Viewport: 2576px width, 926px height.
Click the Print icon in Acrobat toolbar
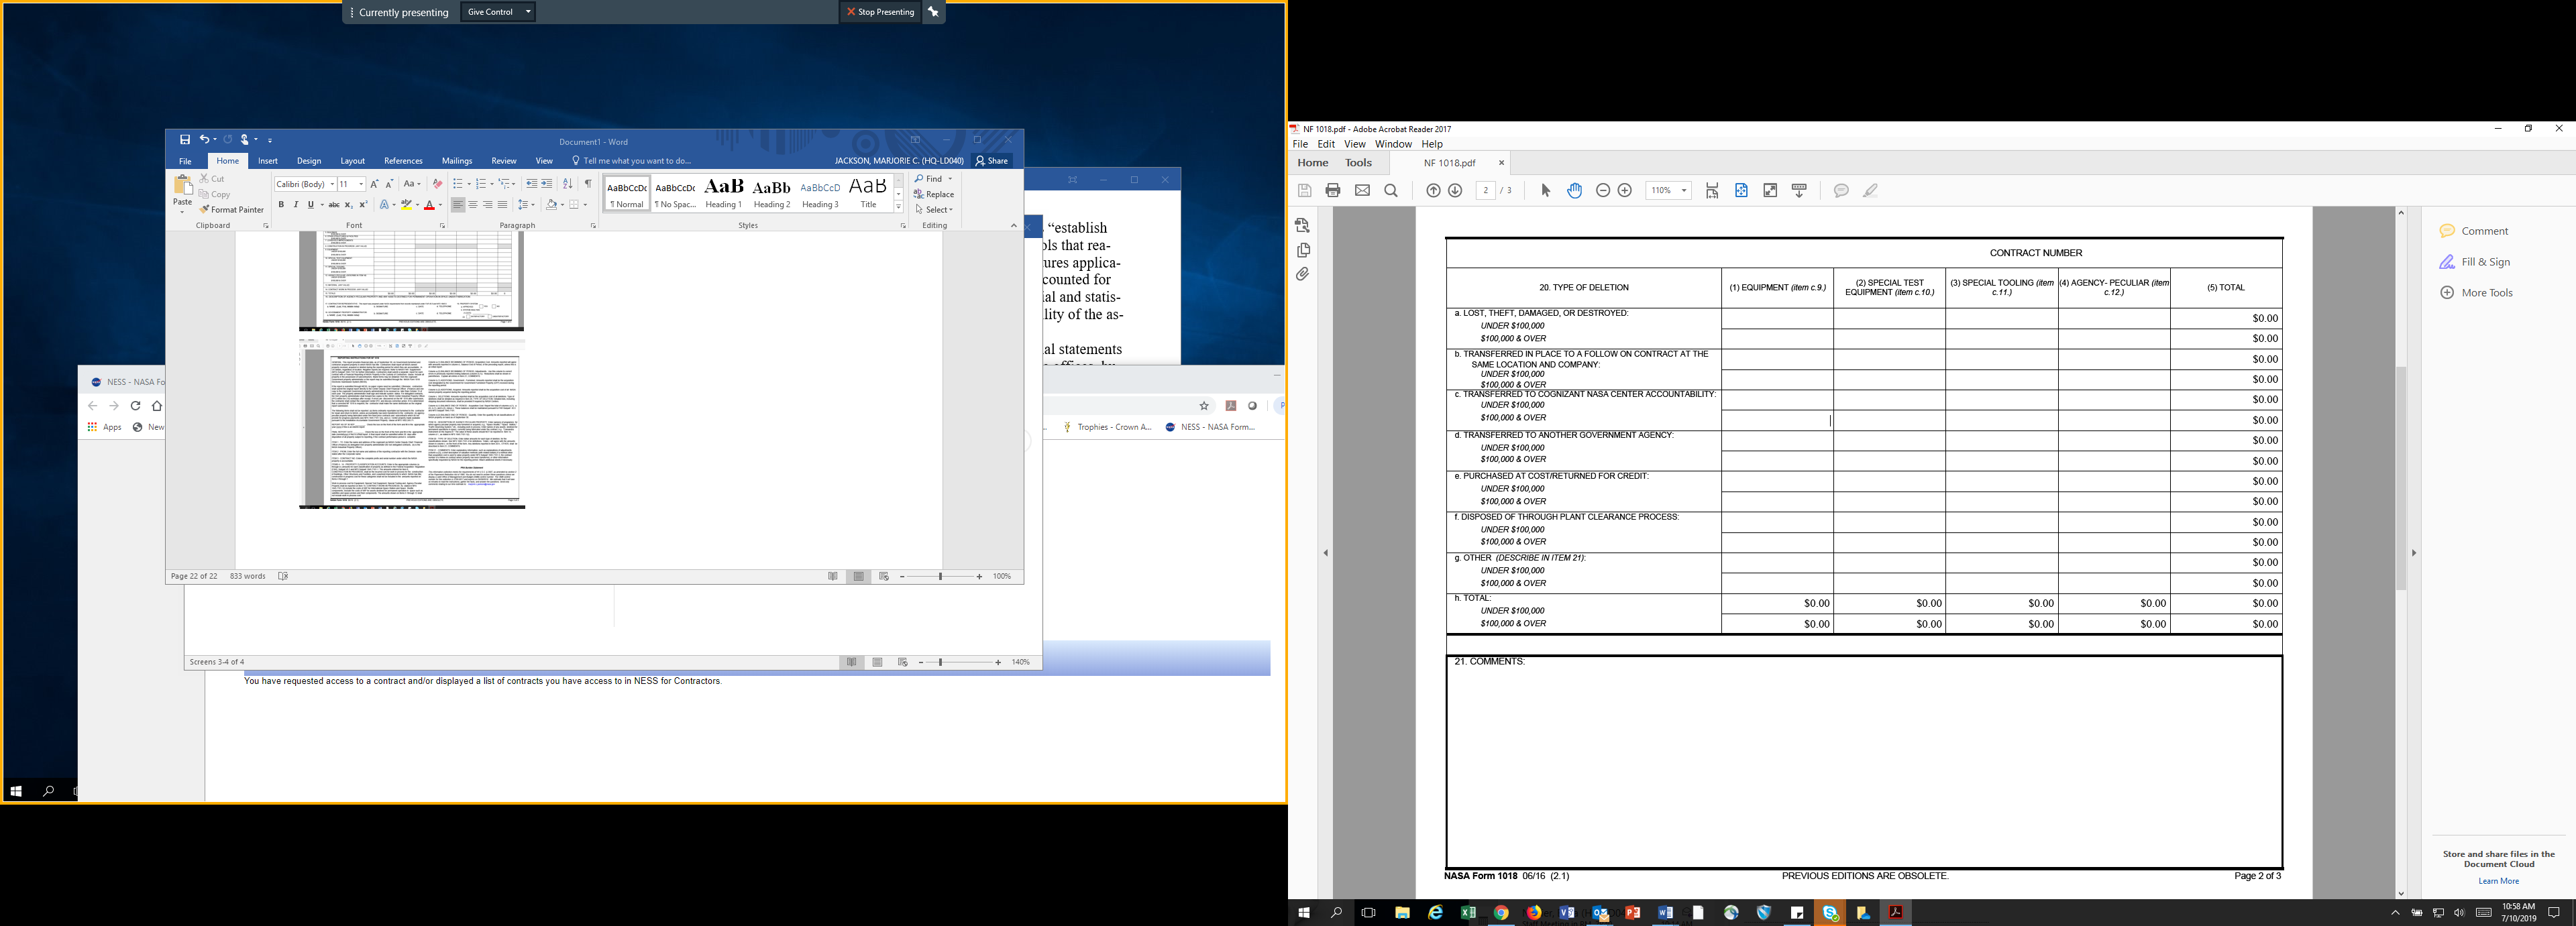[x=1332, y=191]
